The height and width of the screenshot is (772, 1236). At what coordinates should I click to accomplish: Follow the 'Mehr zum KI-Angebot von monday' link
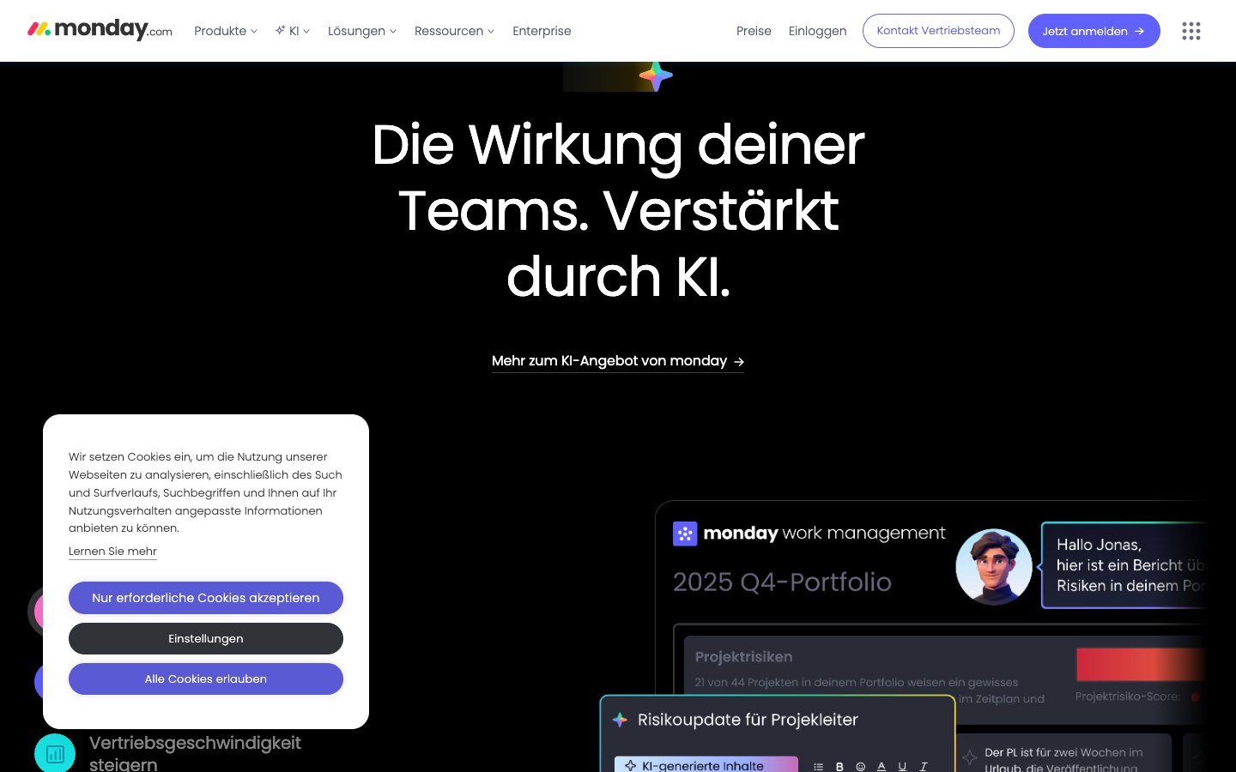click(617, 361)
